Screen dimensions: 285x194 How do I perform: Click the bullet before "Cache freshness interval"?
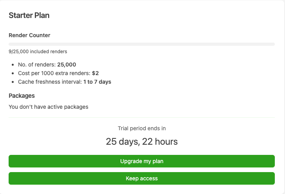click(13, 82)
